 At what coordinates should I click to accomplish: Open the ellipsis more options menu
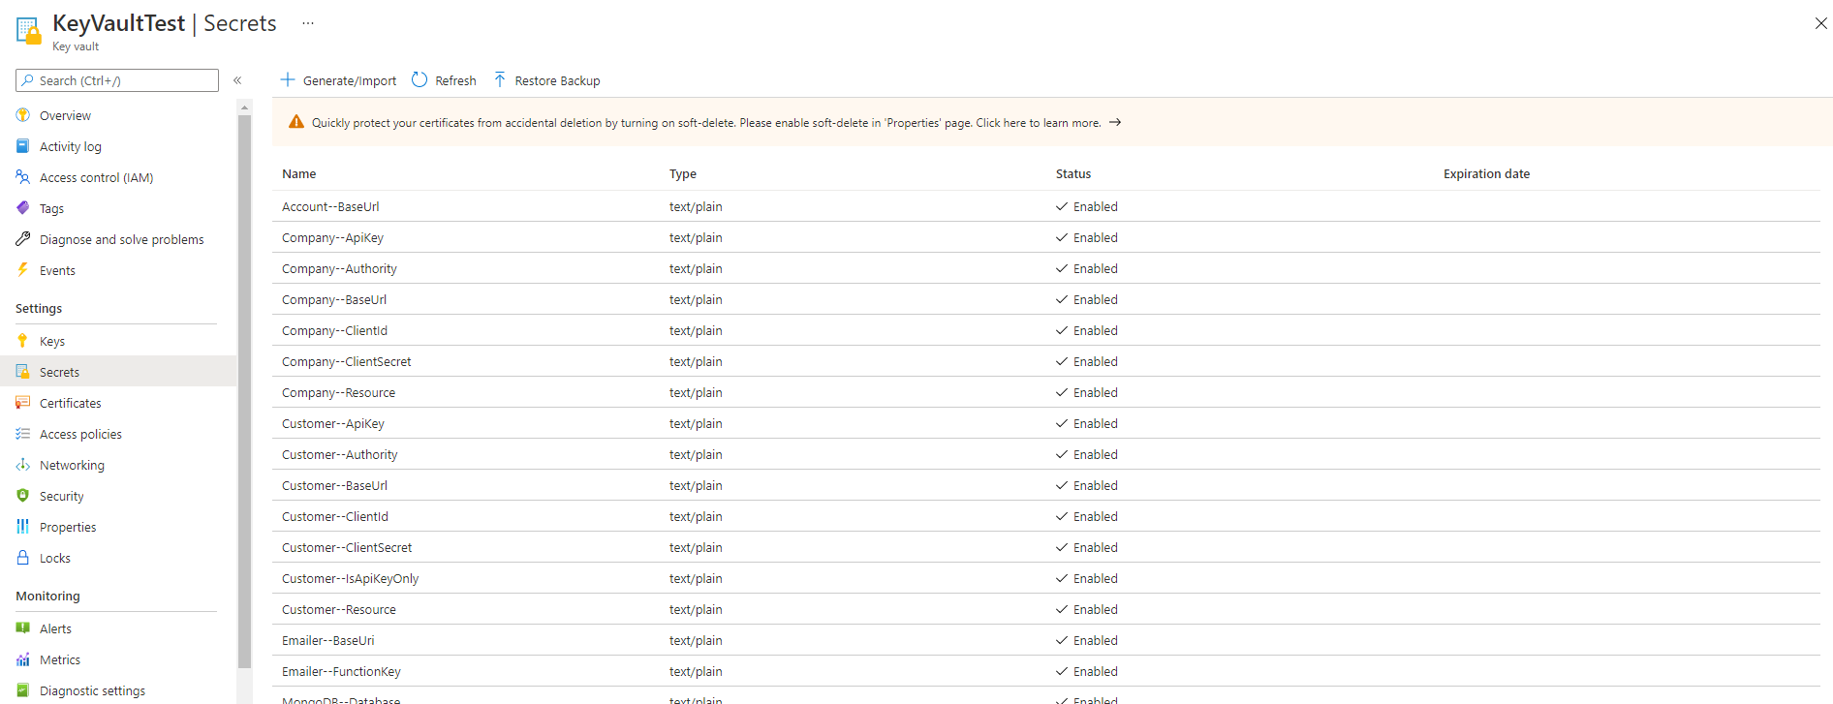pyautogui.click(x=308, y=23)
